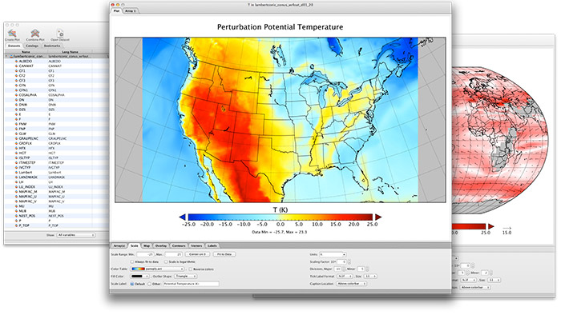The height and width of the screenshot is (315, 561).
Task: Open the Color Table dropdown
Action: [157, 269]
